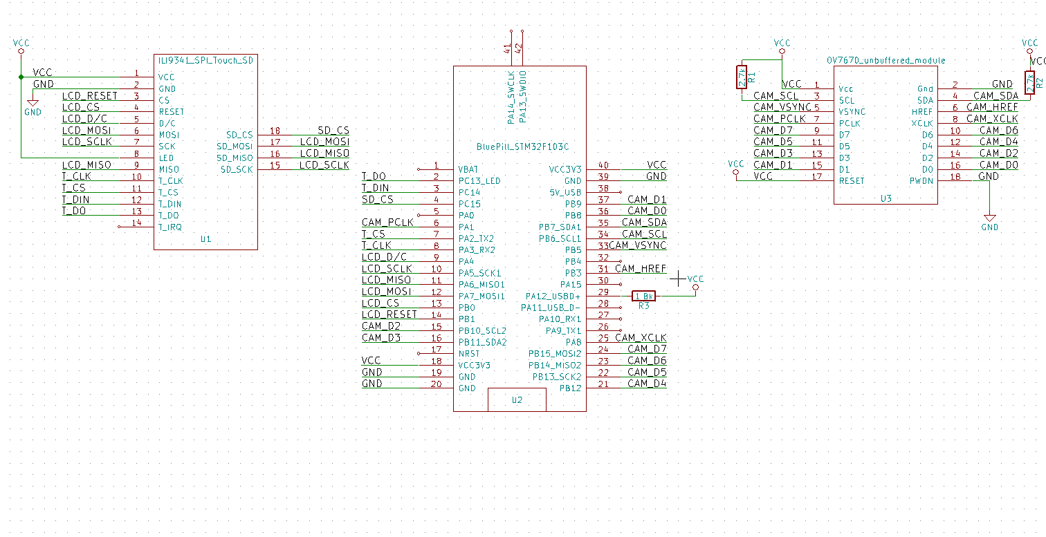Viewport: 1046px width, 537px height.
Task: Select CAM_XCLK label at U2 pin 25
Action: coord(641,338)
